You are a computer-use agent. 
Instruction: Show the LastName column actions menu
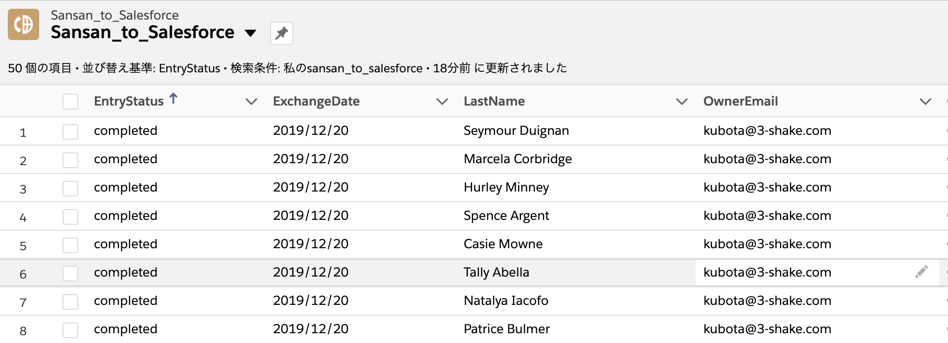(x=681, y=102)
